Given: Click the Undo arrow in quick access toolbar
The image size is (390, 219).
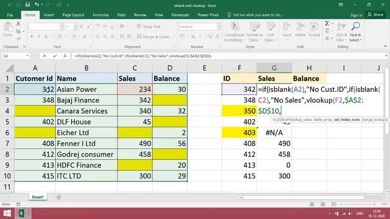Looking at the screenshot, I should click(x=37, y=4).
